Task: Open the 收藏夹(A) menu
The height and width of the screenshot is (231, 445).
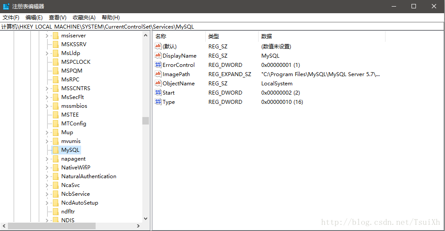Action: click(84, 18)
